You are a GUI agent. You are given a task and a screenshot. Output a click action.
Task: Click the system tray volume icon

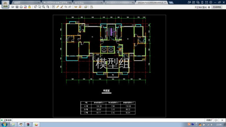tap(212, 125)
